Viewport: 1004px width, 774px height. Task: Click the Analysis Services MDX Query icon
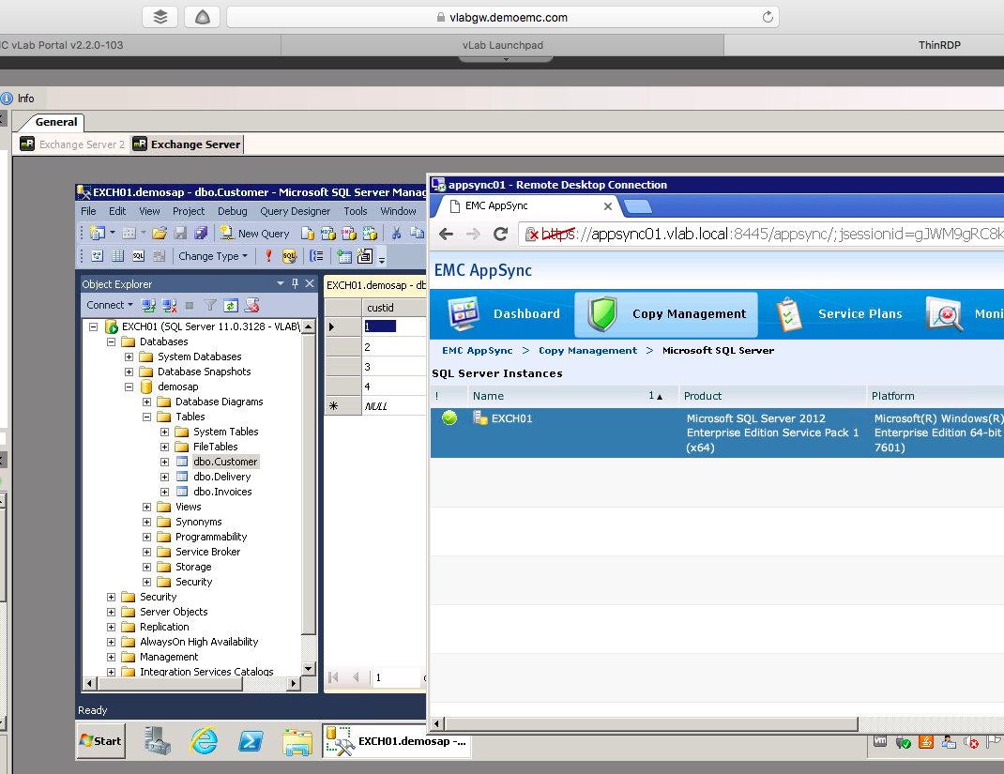coord(327,233)
